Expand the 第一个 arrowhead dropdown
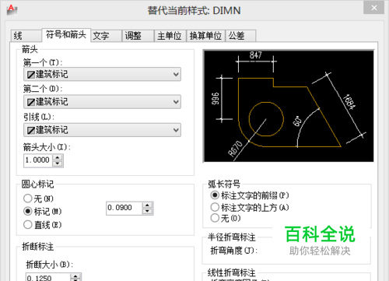This screenshot has width=389, height=281. click(102, 75)
